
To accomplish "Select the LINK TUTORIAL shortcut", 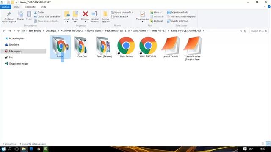I will pyautogui.click(x=148, y=47).
